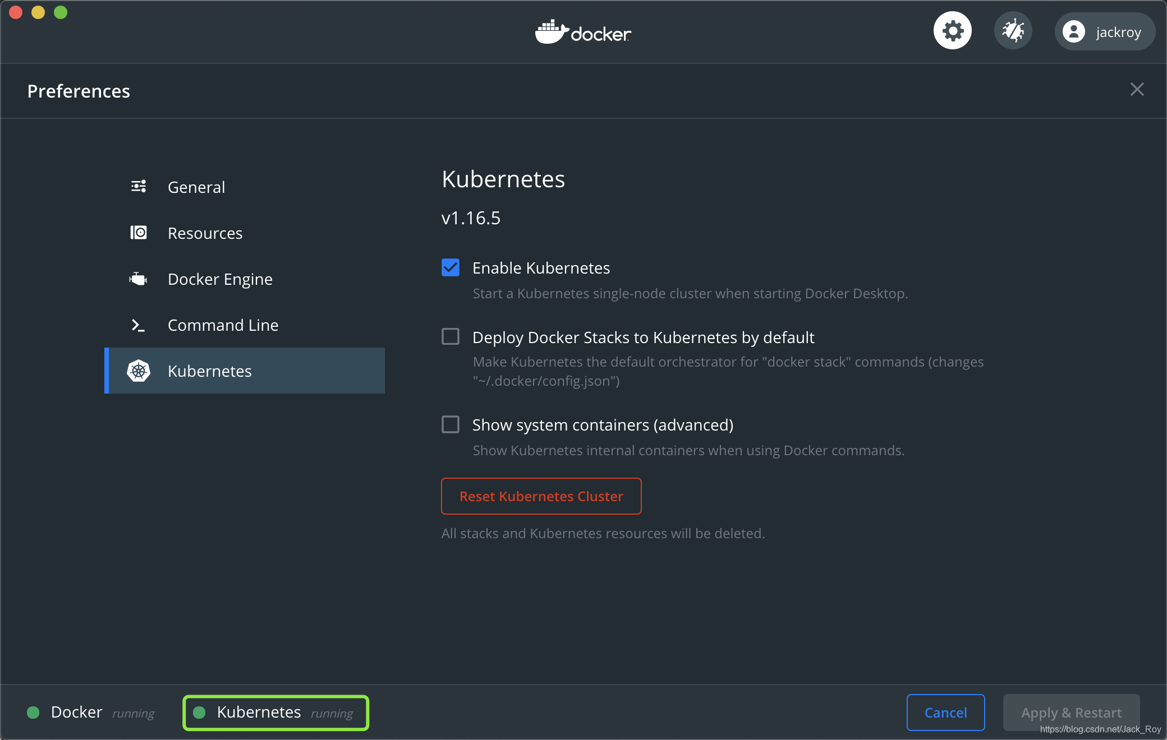Image resolution: width=1167 pixels, height=740 pixels.
Task: Click the 'Show Kubernetes internal containers' description
Action: pyautogui.click(x=688, y=450)
